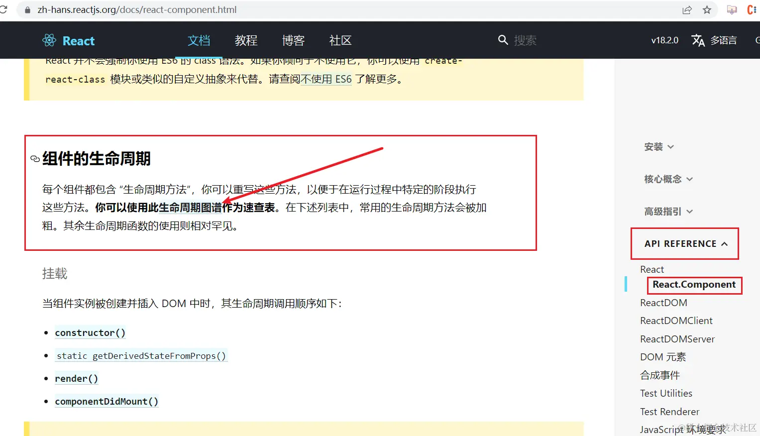Click the v18.2.0 version link

click(664, 40)
